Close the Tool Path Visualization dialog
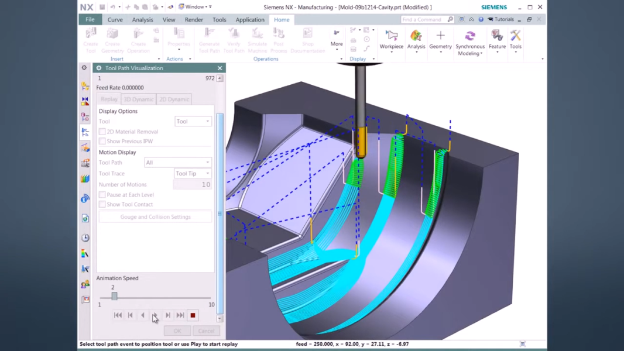This screenshot has height=351, width=624. coord(220,68)
